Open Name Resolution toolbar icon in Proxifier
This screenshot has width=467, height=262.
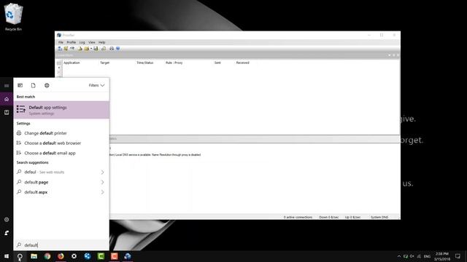click(72, 49)
